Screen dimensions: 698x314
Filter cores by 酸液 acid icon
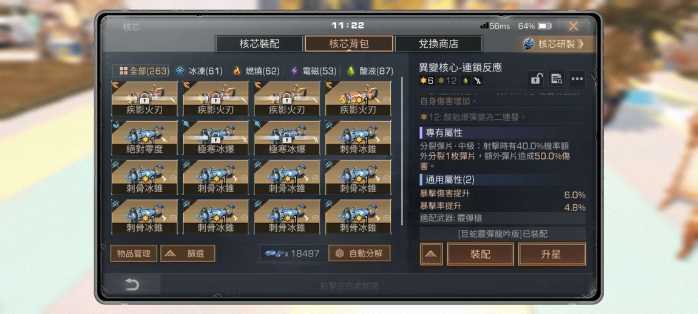(351, 71)
